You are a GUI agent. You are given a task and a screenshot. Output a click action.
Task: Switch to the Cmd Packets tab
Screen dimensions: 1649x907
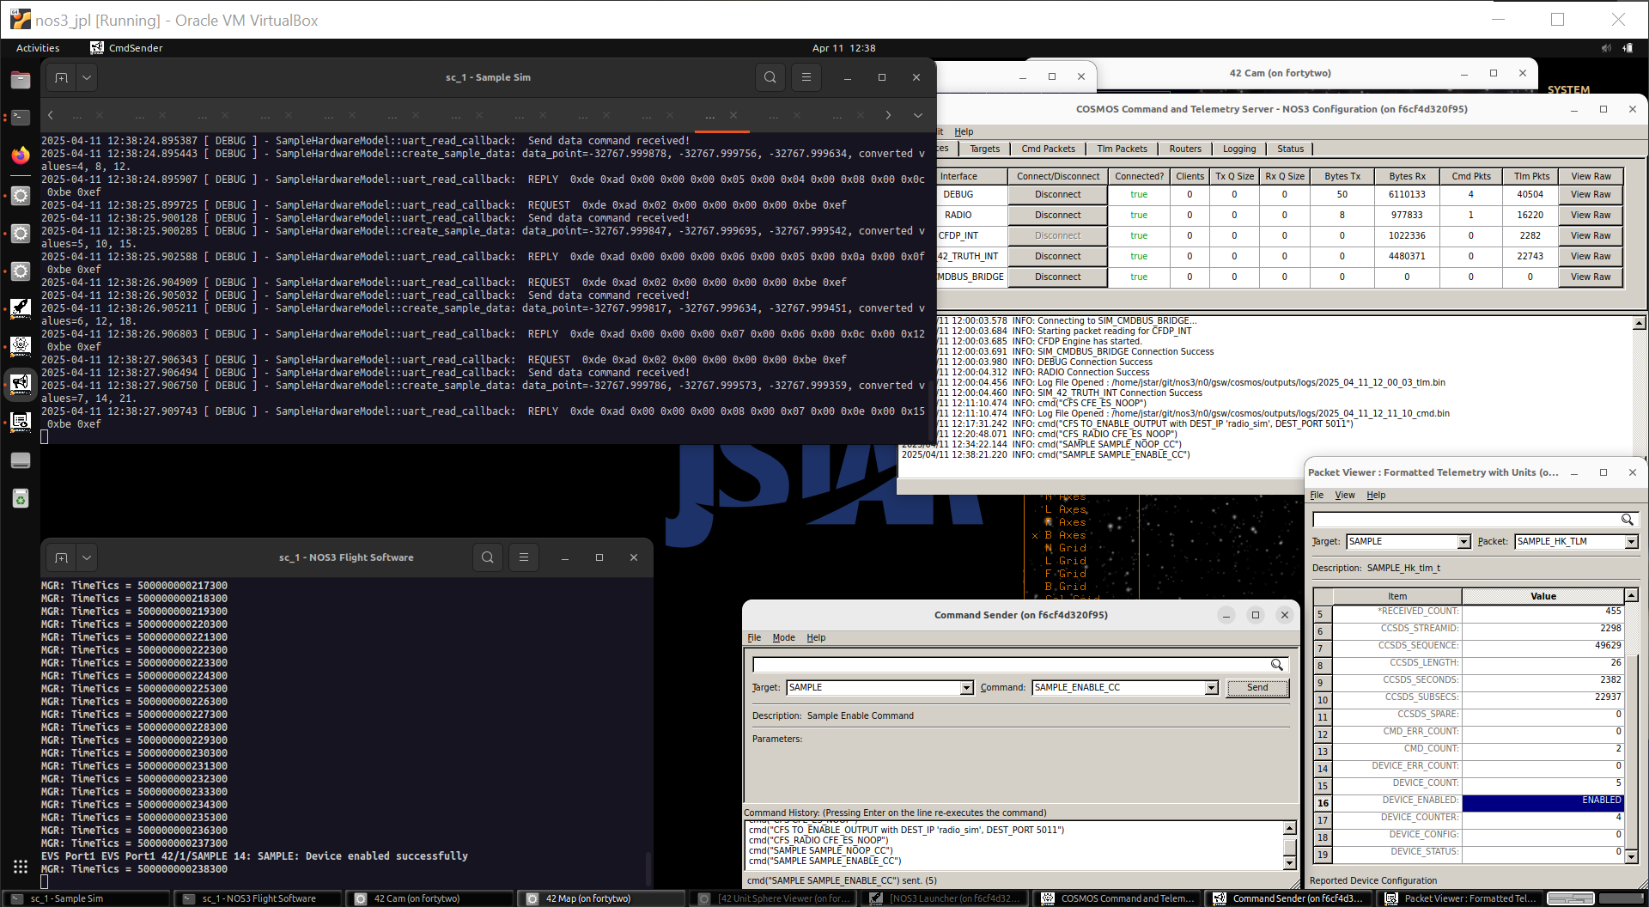(1048, 149)
